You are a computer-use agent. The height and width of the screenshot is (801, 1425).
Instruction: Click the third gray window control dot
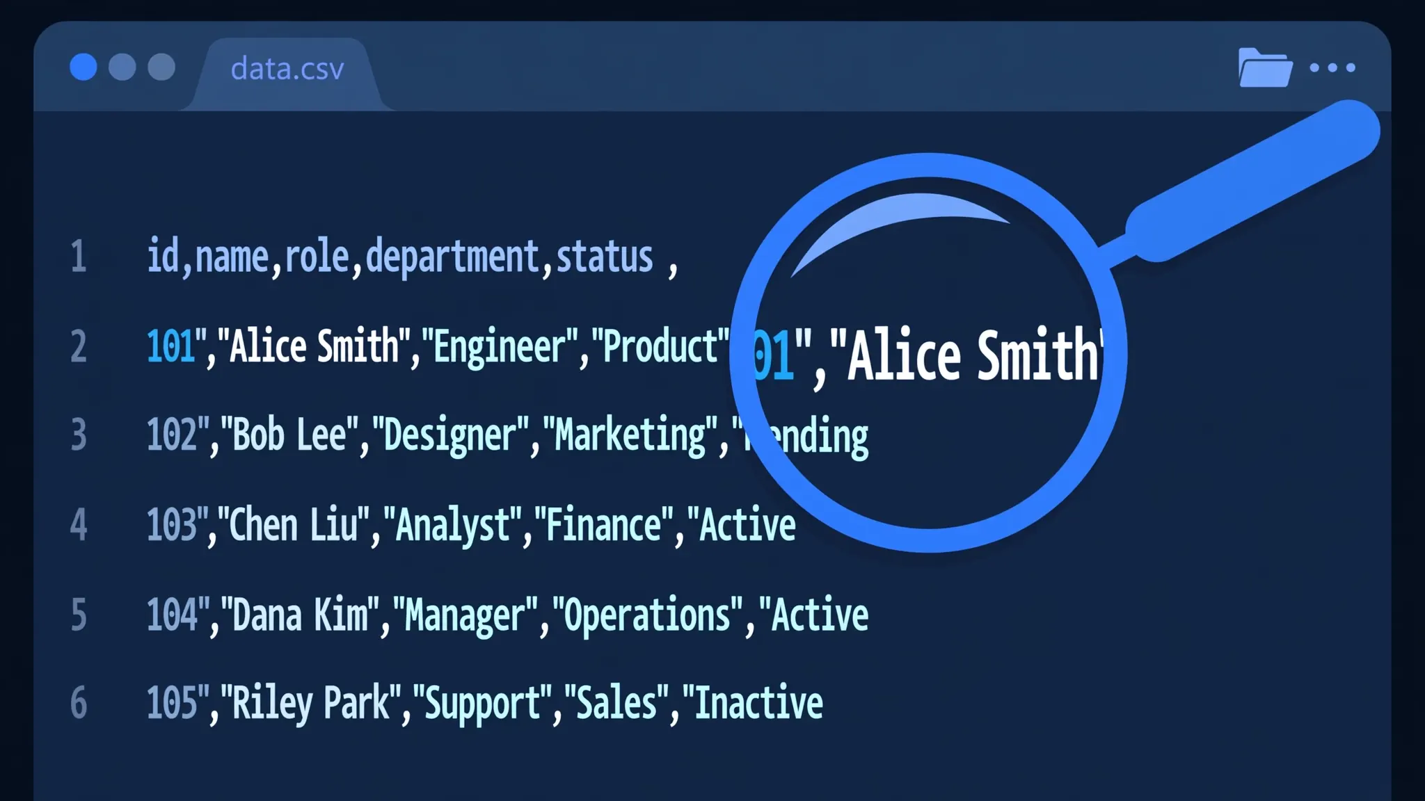[161, 67]
